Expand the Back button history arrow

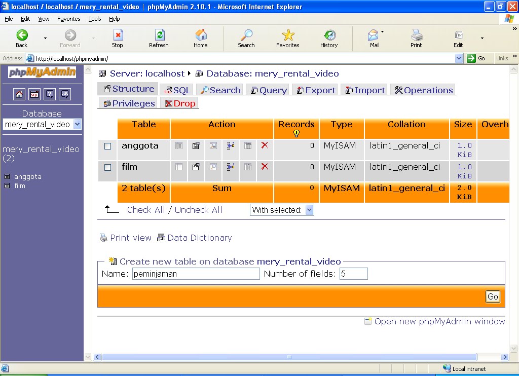[45, 39]
